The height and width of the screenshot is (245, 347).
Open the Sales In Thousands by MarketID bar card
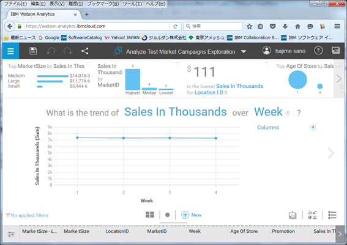coord(136,78)
